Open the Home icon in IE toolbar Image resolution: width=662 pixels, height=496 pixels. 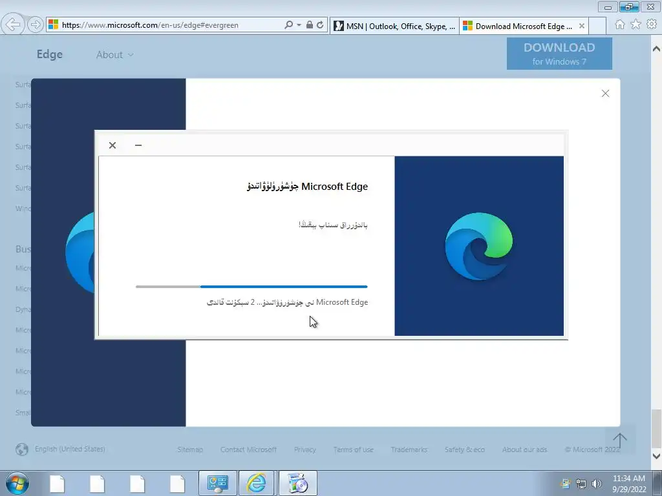tap(620, 25)
